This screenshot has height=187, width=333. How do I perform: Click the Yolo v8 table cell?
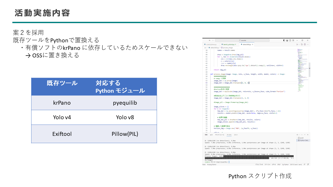pyautogui.click(x=125, y=117)
